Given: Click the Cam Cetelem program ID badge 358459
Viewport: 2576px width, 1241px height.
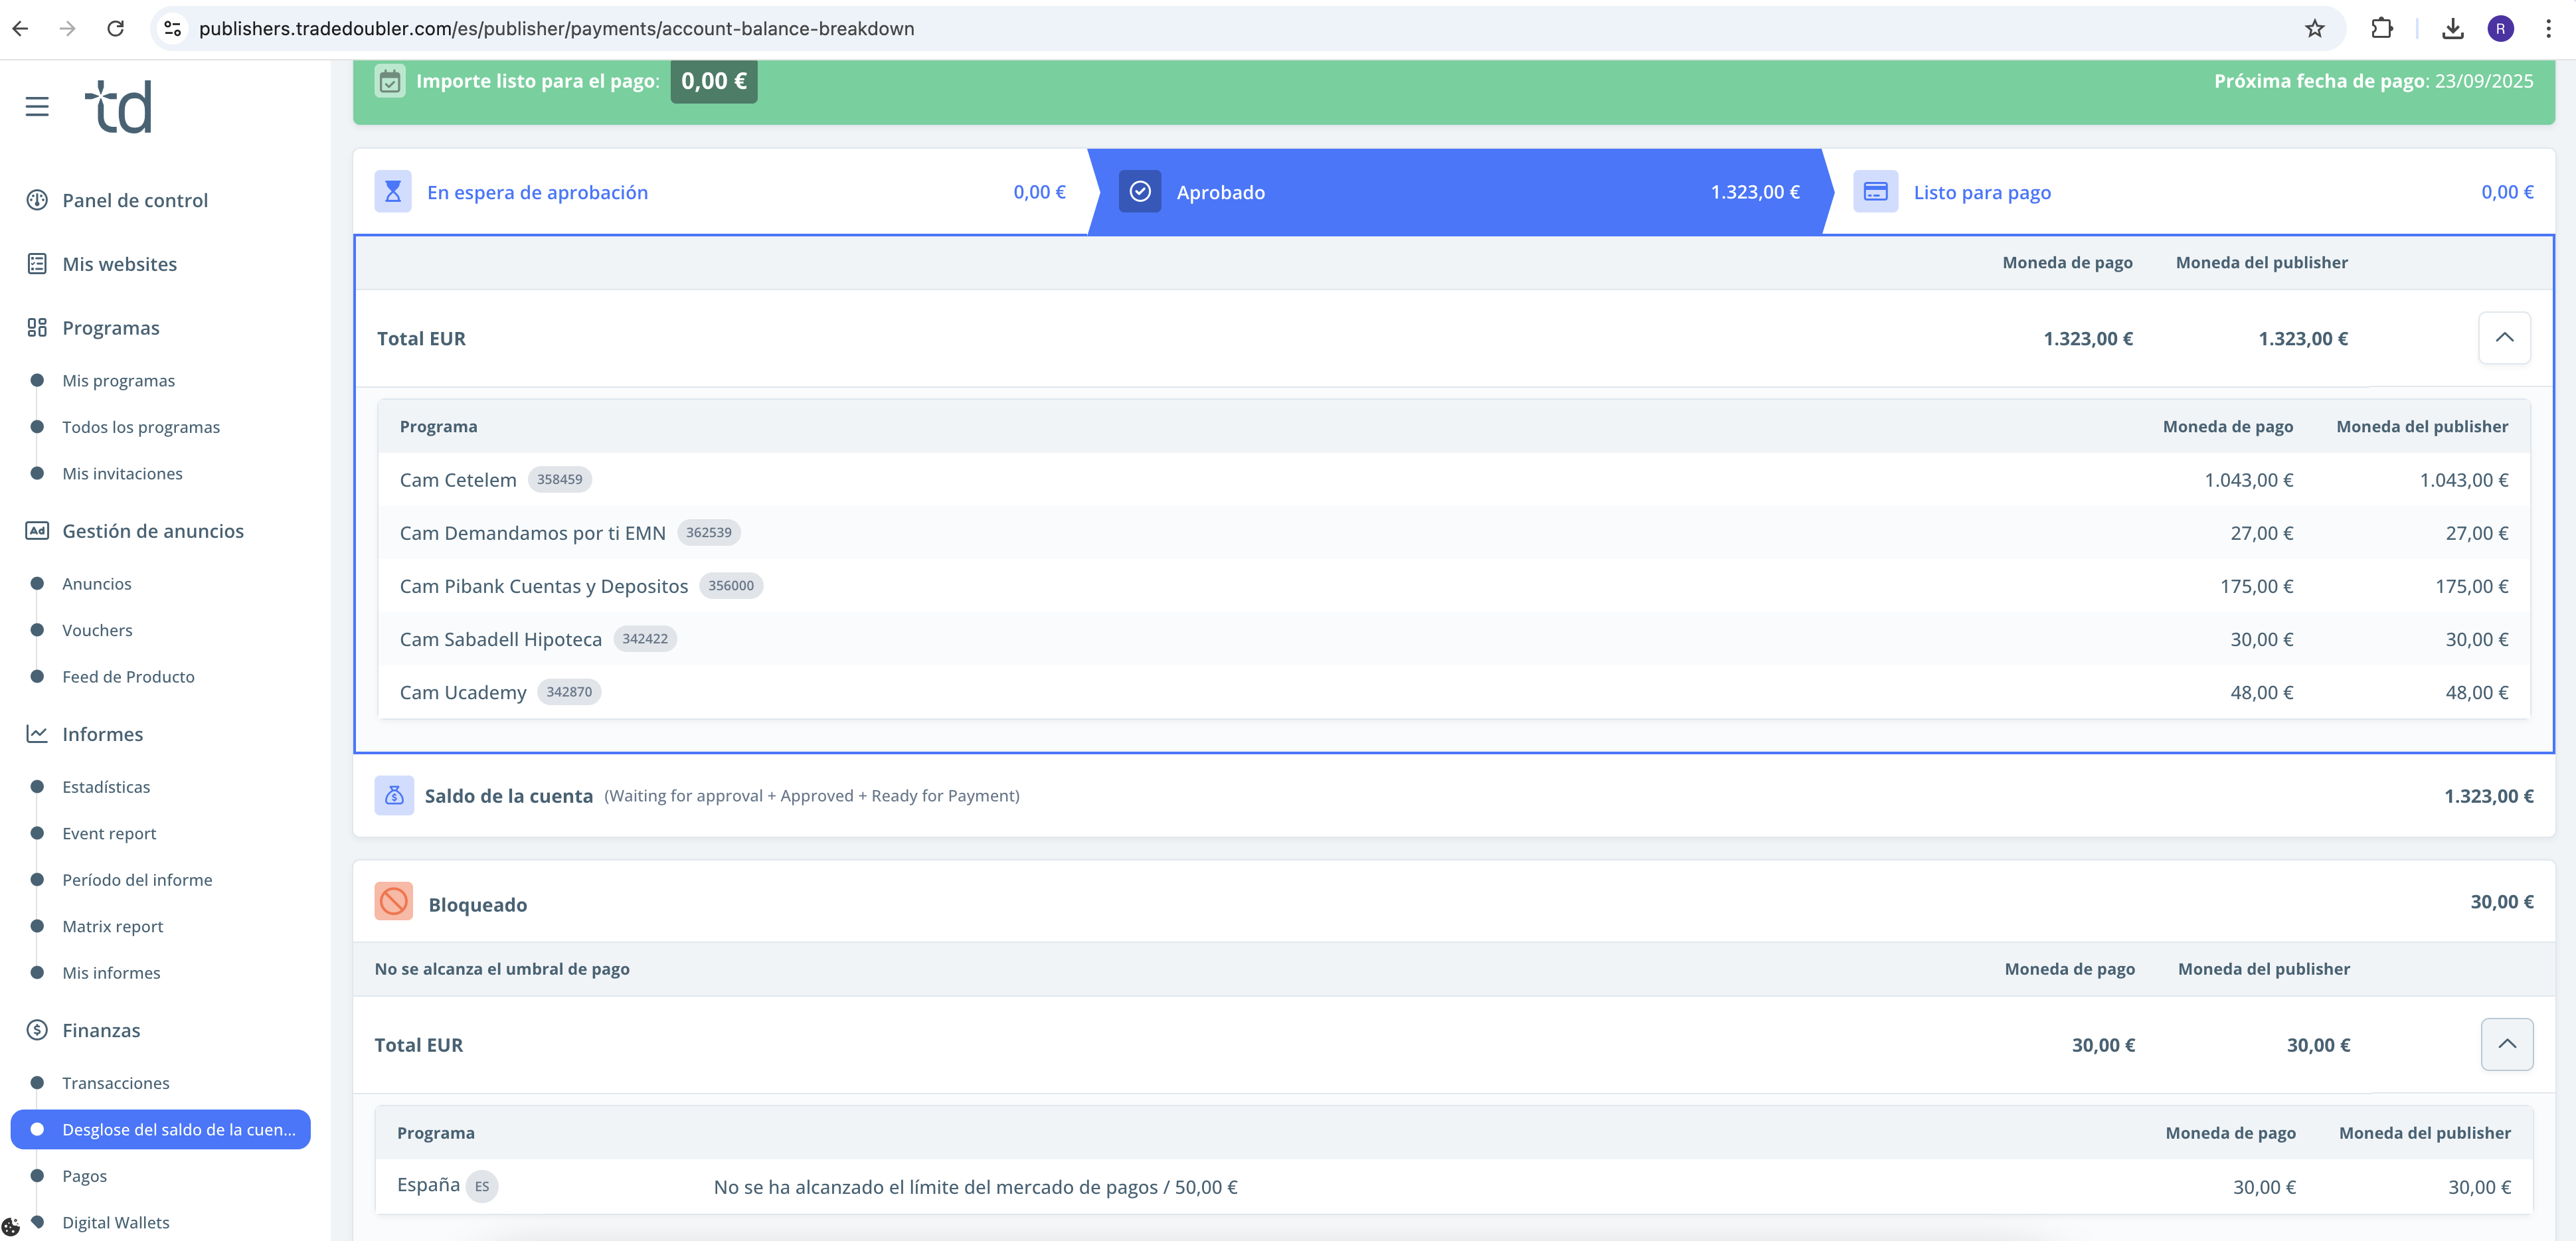Looking at the screenshot, I should point(559,479).
